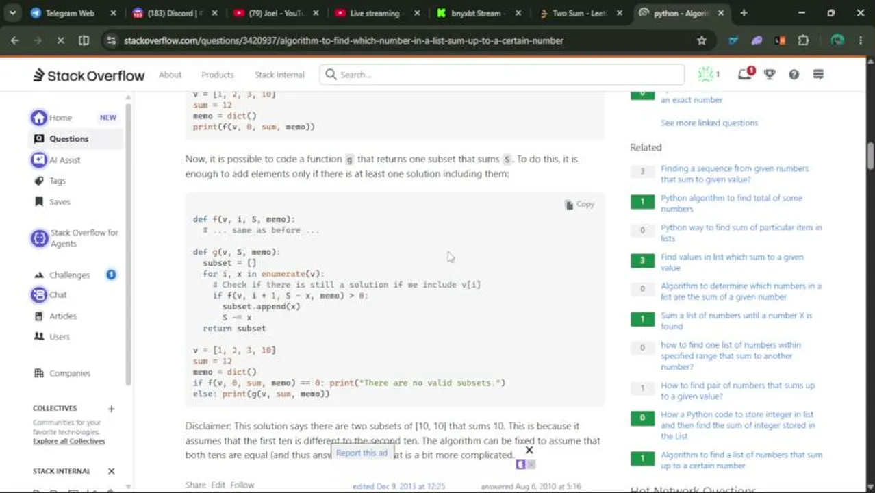
Task: Open Saves bookmark item
Action: coord(60,202)
